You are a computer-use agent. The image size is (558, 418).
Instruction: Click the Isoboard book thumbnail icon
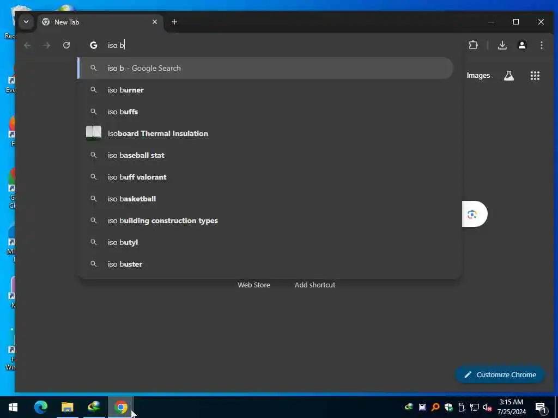[94, 133]
